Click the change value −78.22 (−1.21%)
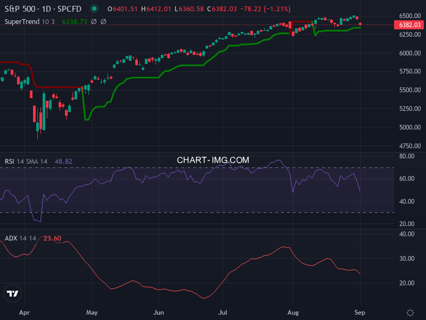This screenshot has height=320, width=426. 265,9
